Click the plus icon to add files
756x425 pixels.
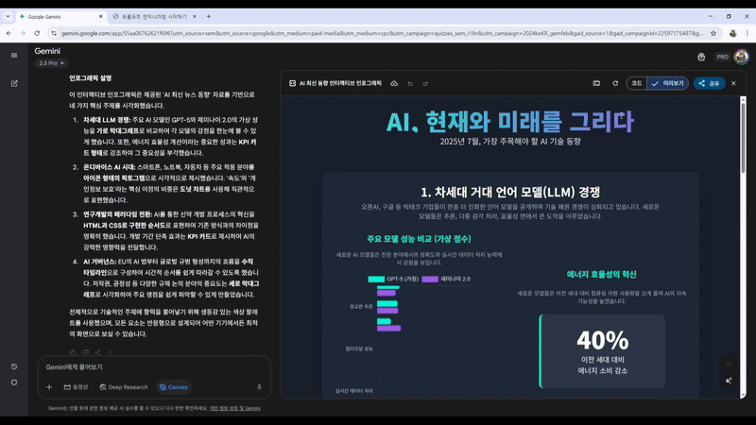coord(49,387)
